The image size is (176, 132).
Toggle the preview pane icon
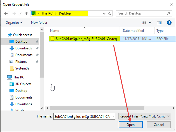159,23
